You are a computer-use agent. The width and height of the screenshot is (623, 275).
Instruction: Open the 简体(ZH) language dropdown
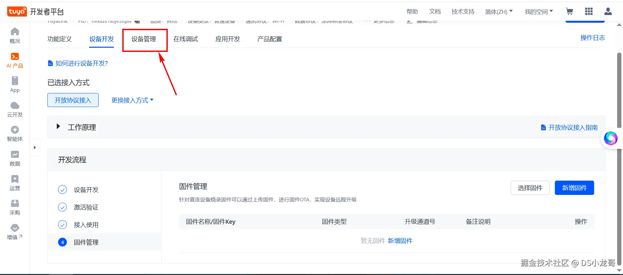tap(499, 12)
